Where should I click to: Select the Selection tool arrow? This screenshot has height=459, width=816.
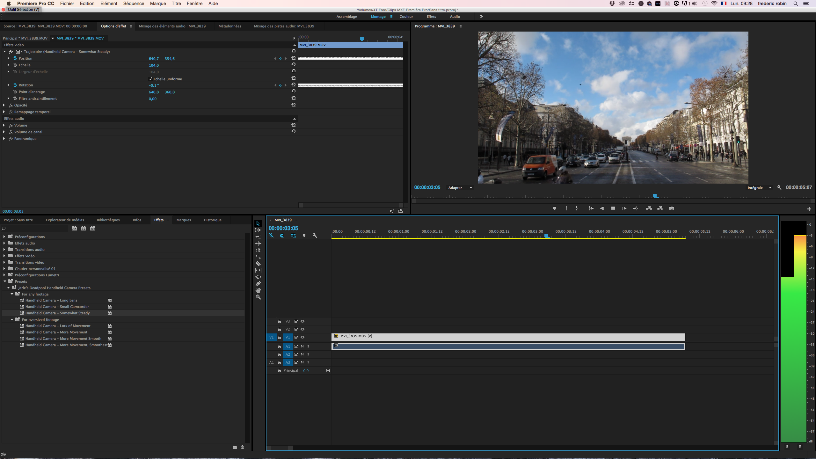(258, 223)
